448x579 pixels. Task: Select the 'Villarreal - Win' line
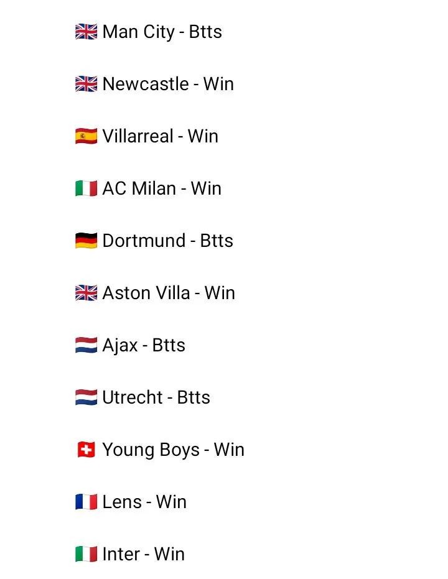(x=160, y=136)
